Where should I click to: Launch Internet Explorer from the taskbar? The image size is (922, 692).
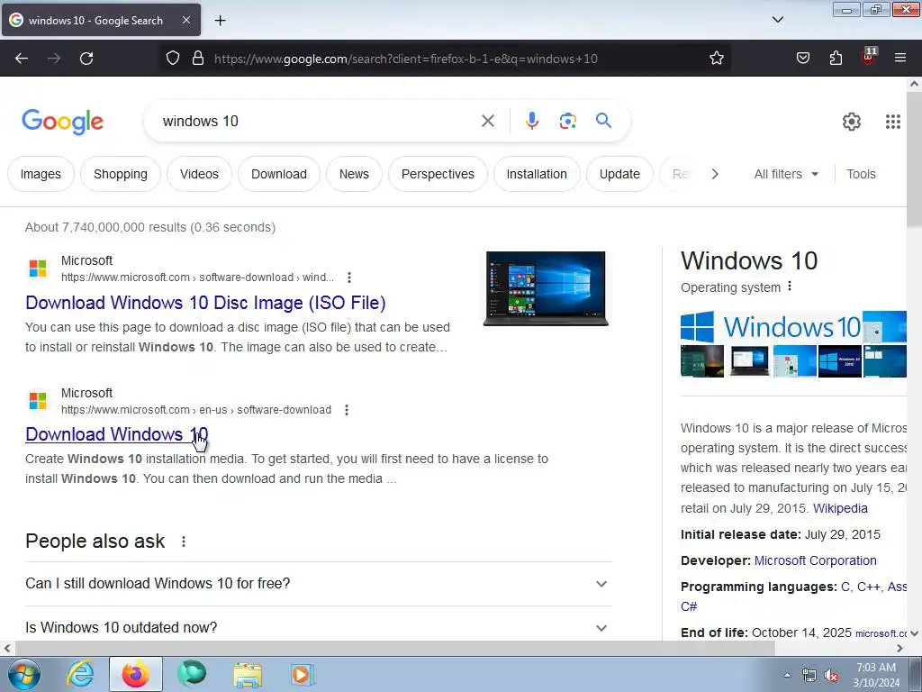tap(80, 674)
